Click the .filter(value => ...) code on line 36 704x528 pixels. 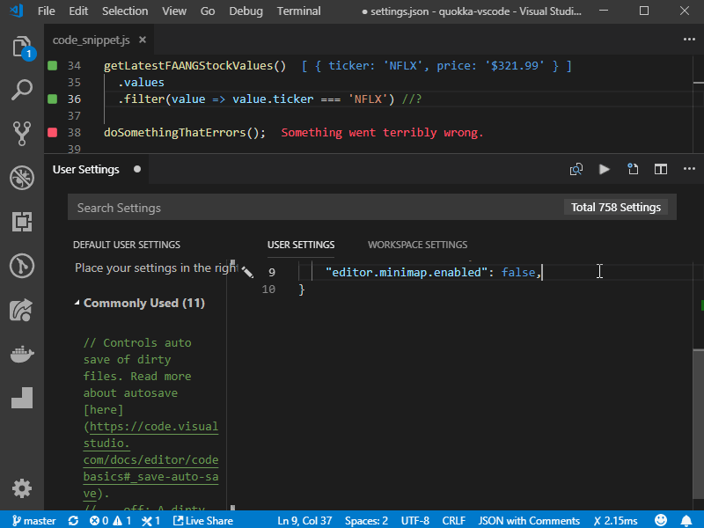256,99
